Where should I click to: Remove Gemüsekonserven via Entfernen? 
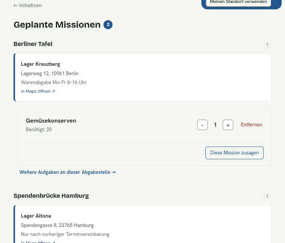(x=251, y=124)
